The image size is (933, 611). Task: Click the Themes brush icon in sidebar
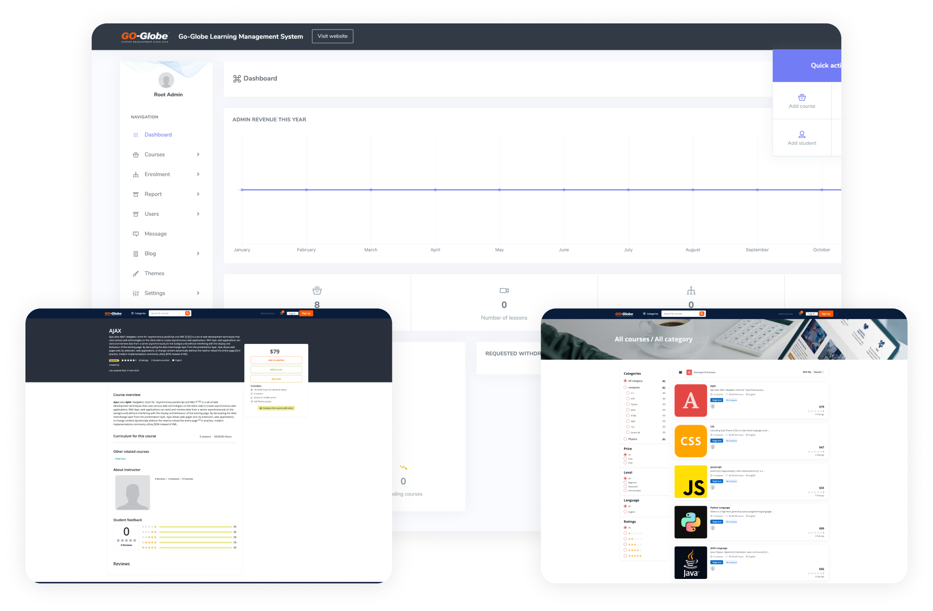pyautogui.click(x=135, y=274)
